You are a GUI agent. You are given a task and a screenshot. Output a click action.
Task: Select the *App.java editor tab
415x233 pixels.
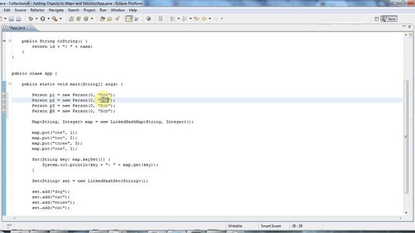coord(17,28)
